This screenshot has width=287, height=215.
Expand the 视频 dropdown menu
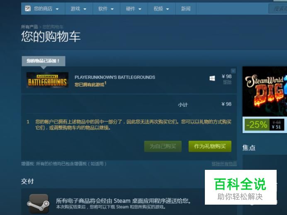point(161,9)
